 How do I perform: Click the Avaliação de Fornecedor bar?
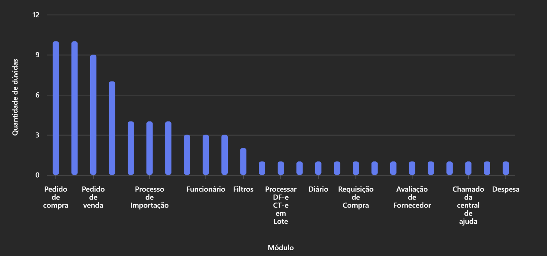412,168
